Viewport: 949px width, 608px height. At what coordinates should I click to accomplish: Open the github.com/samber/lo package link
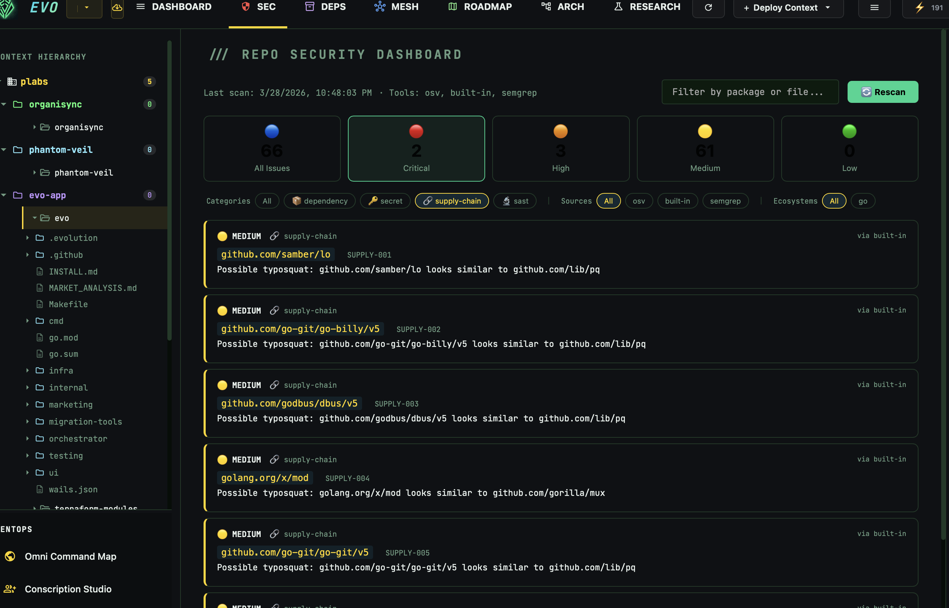click(276, 254)
